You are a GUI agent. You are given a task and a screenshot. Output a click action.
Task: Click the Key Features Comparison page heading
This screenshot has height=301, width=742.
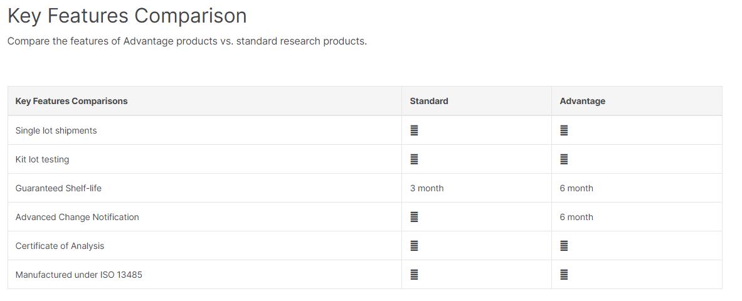click(127, 16)
